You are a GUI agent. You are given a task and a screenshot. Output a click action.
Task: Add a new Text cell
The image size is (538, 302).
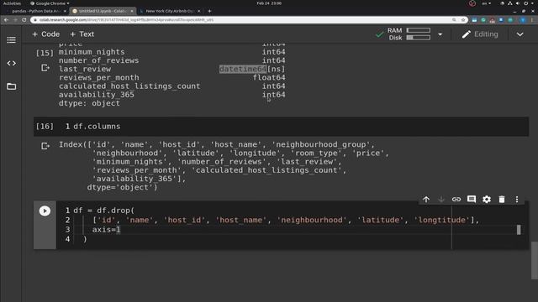(x=82, y=34)
